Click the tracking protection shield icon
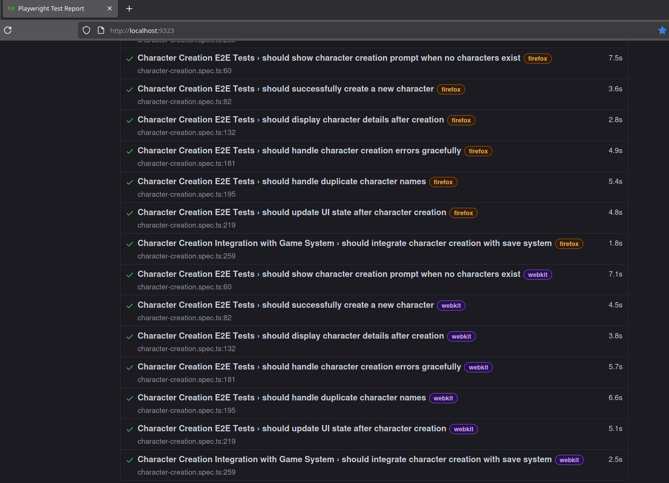This screenshot has width=669, height=483. (86, 30)
